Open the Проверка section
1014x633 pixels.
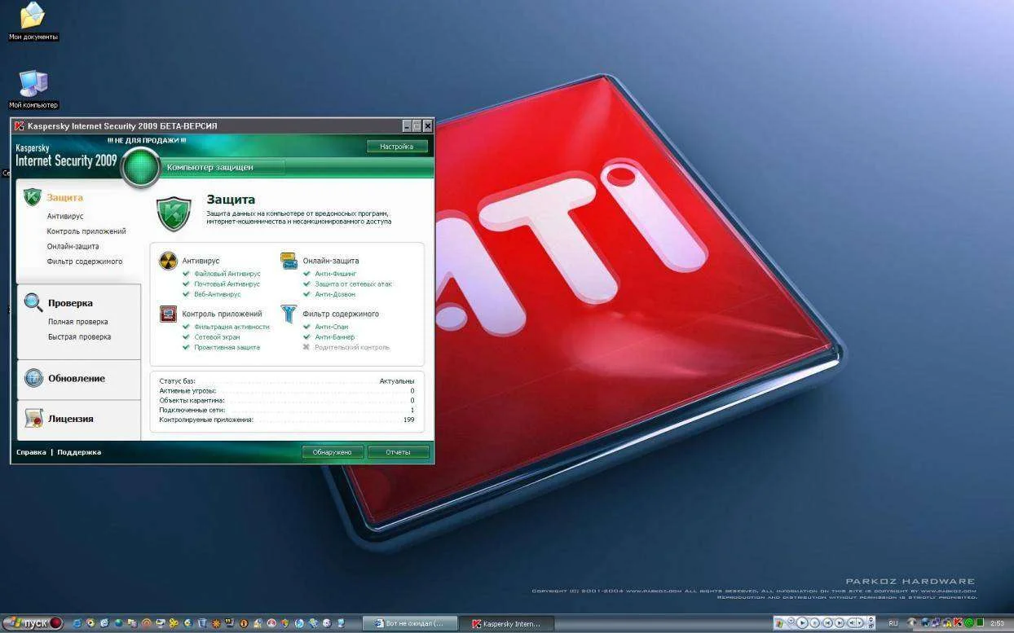tap(70, 303)
